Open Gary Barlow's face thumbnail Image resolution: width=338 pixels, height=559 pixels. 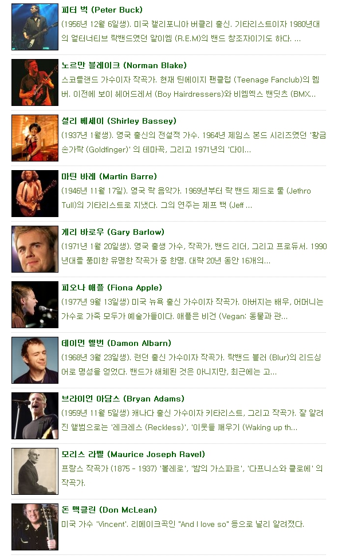35,249
